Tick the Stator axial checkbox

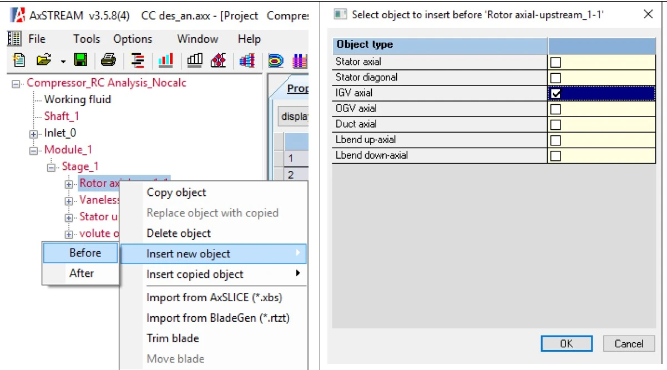coord(555,62)
